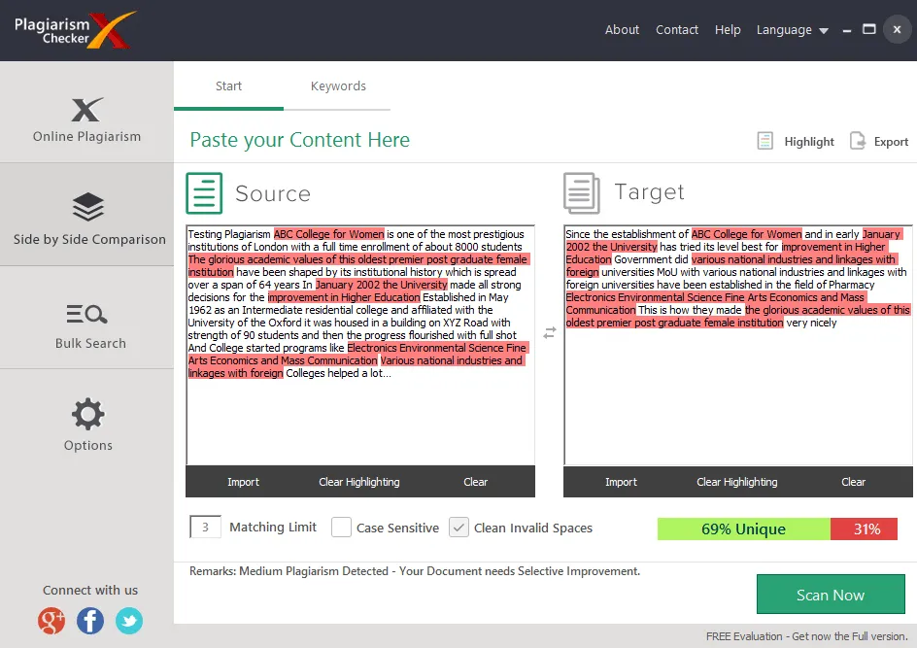Click the FREE Evaluation full version link

(807, 636)
